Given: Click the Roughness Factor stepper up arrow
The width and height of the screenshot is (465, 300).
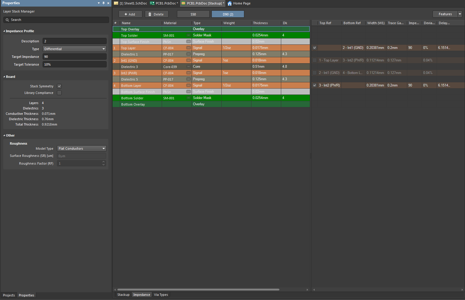Looking at the screenshot, I should 103,162.
